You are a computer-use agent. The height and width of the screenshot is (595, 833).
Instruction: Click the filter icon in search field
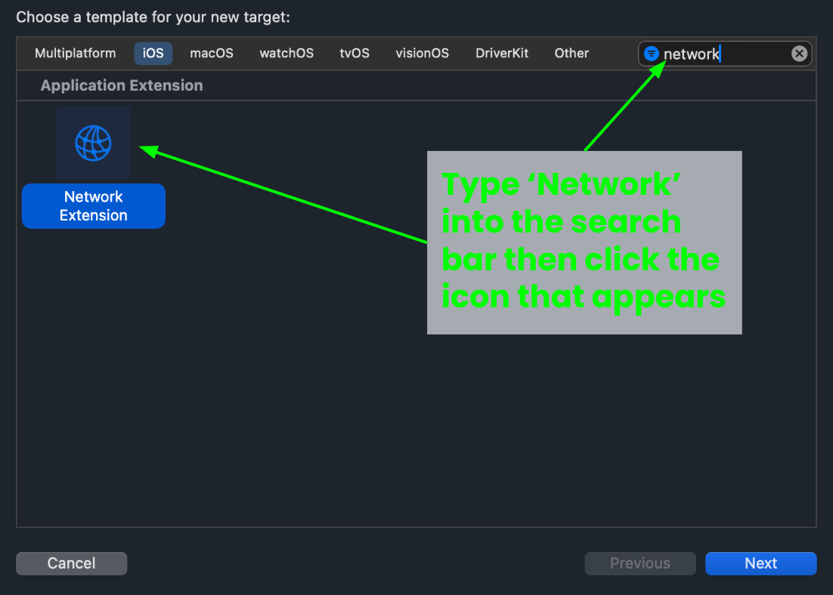(x=652, y=54)
